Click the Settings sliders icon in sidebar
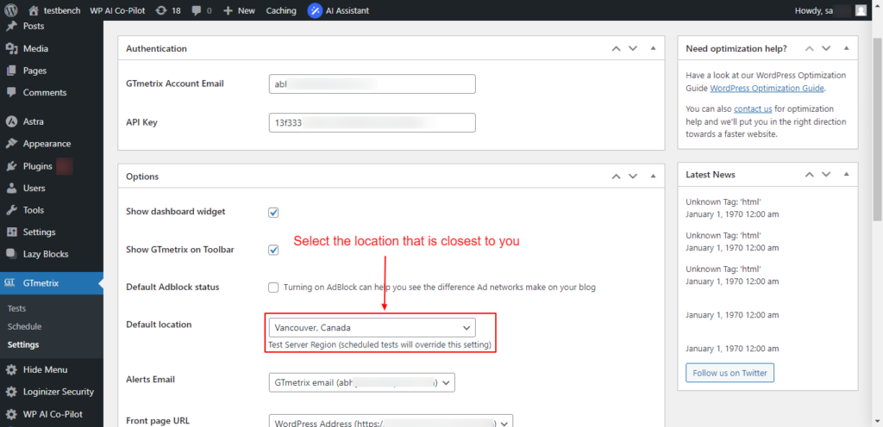This screenshot has height=427, width=883. [x=11, y=232]
